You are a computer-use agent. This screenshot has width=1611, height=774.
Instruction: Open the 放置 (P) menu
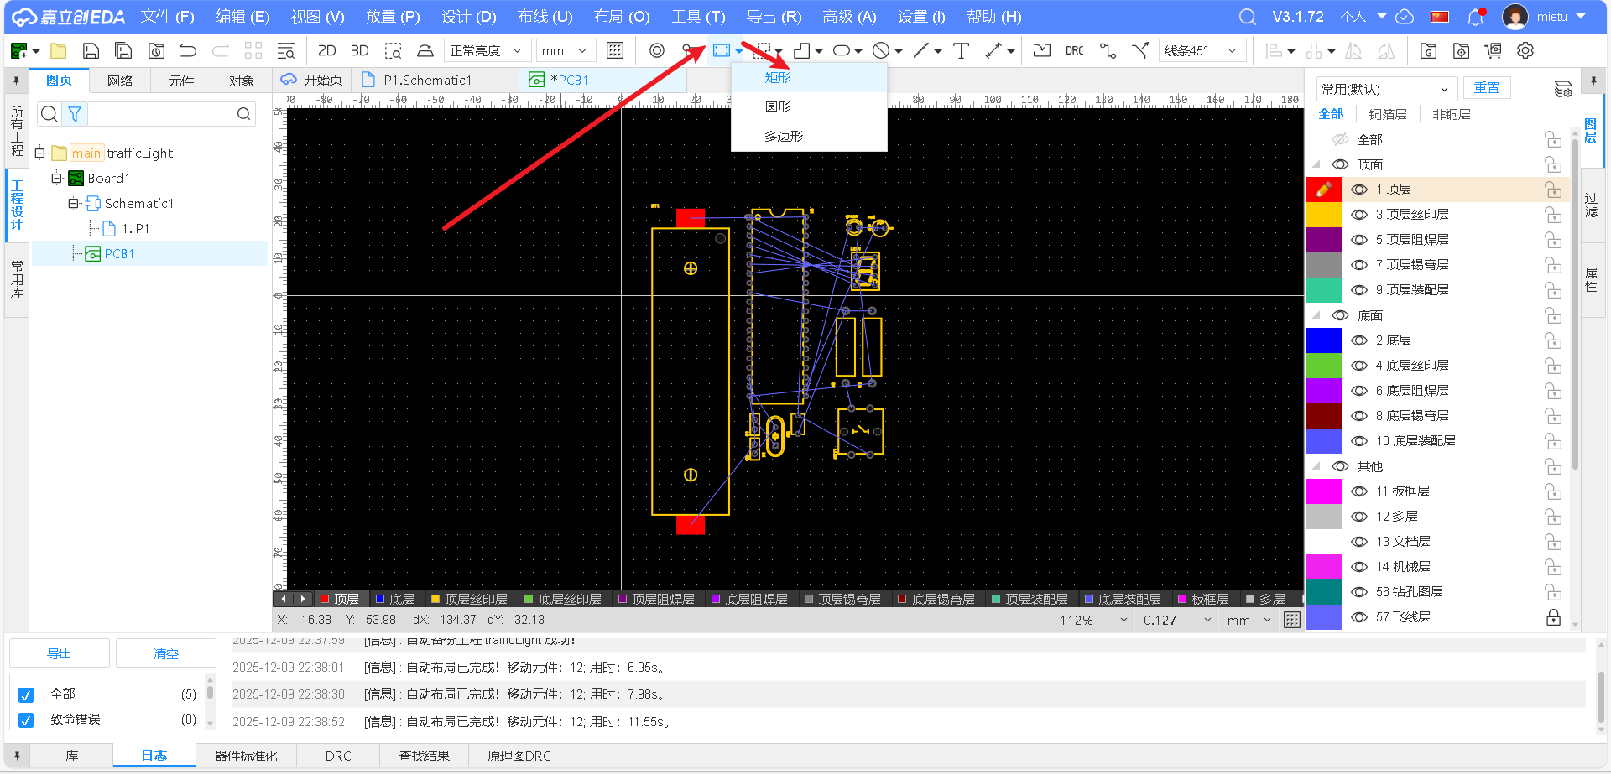pos(393,17)
